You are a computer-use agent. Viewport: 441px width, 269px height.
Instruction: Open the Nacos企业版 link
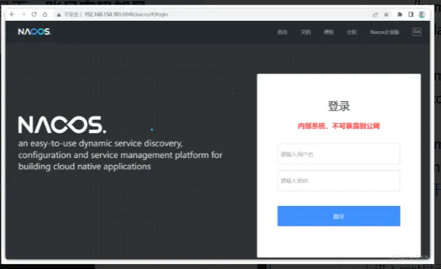click(385, 32)
